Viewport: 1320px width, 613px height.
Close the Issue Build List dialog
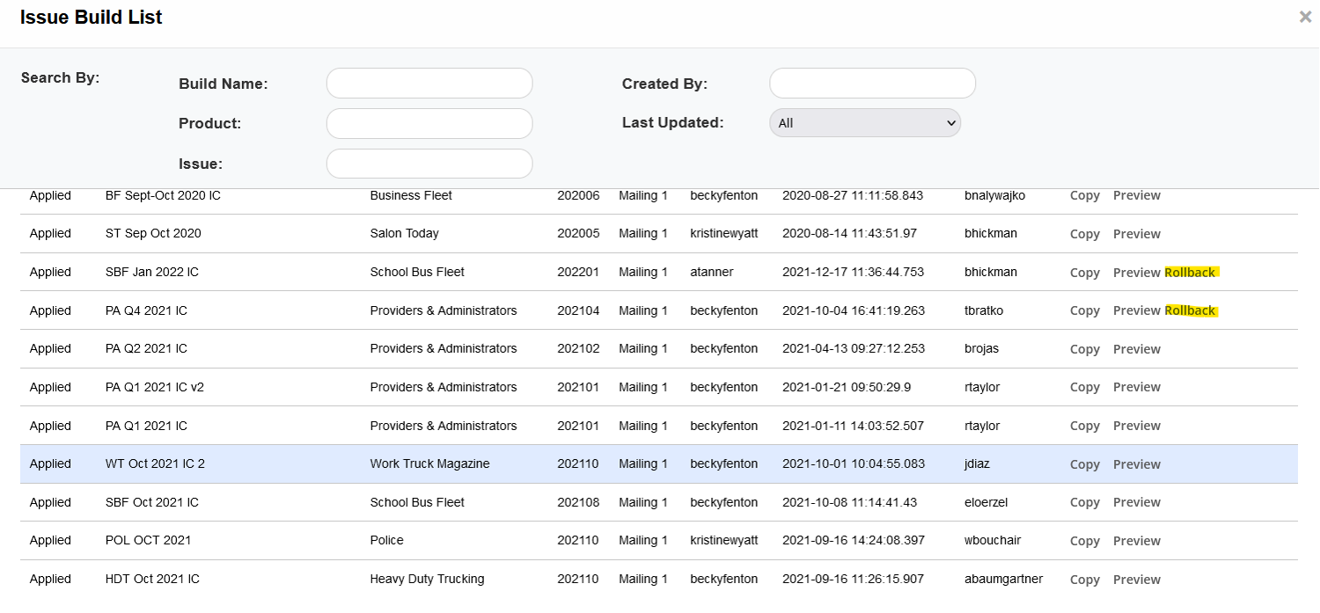tap(1305, 18)
